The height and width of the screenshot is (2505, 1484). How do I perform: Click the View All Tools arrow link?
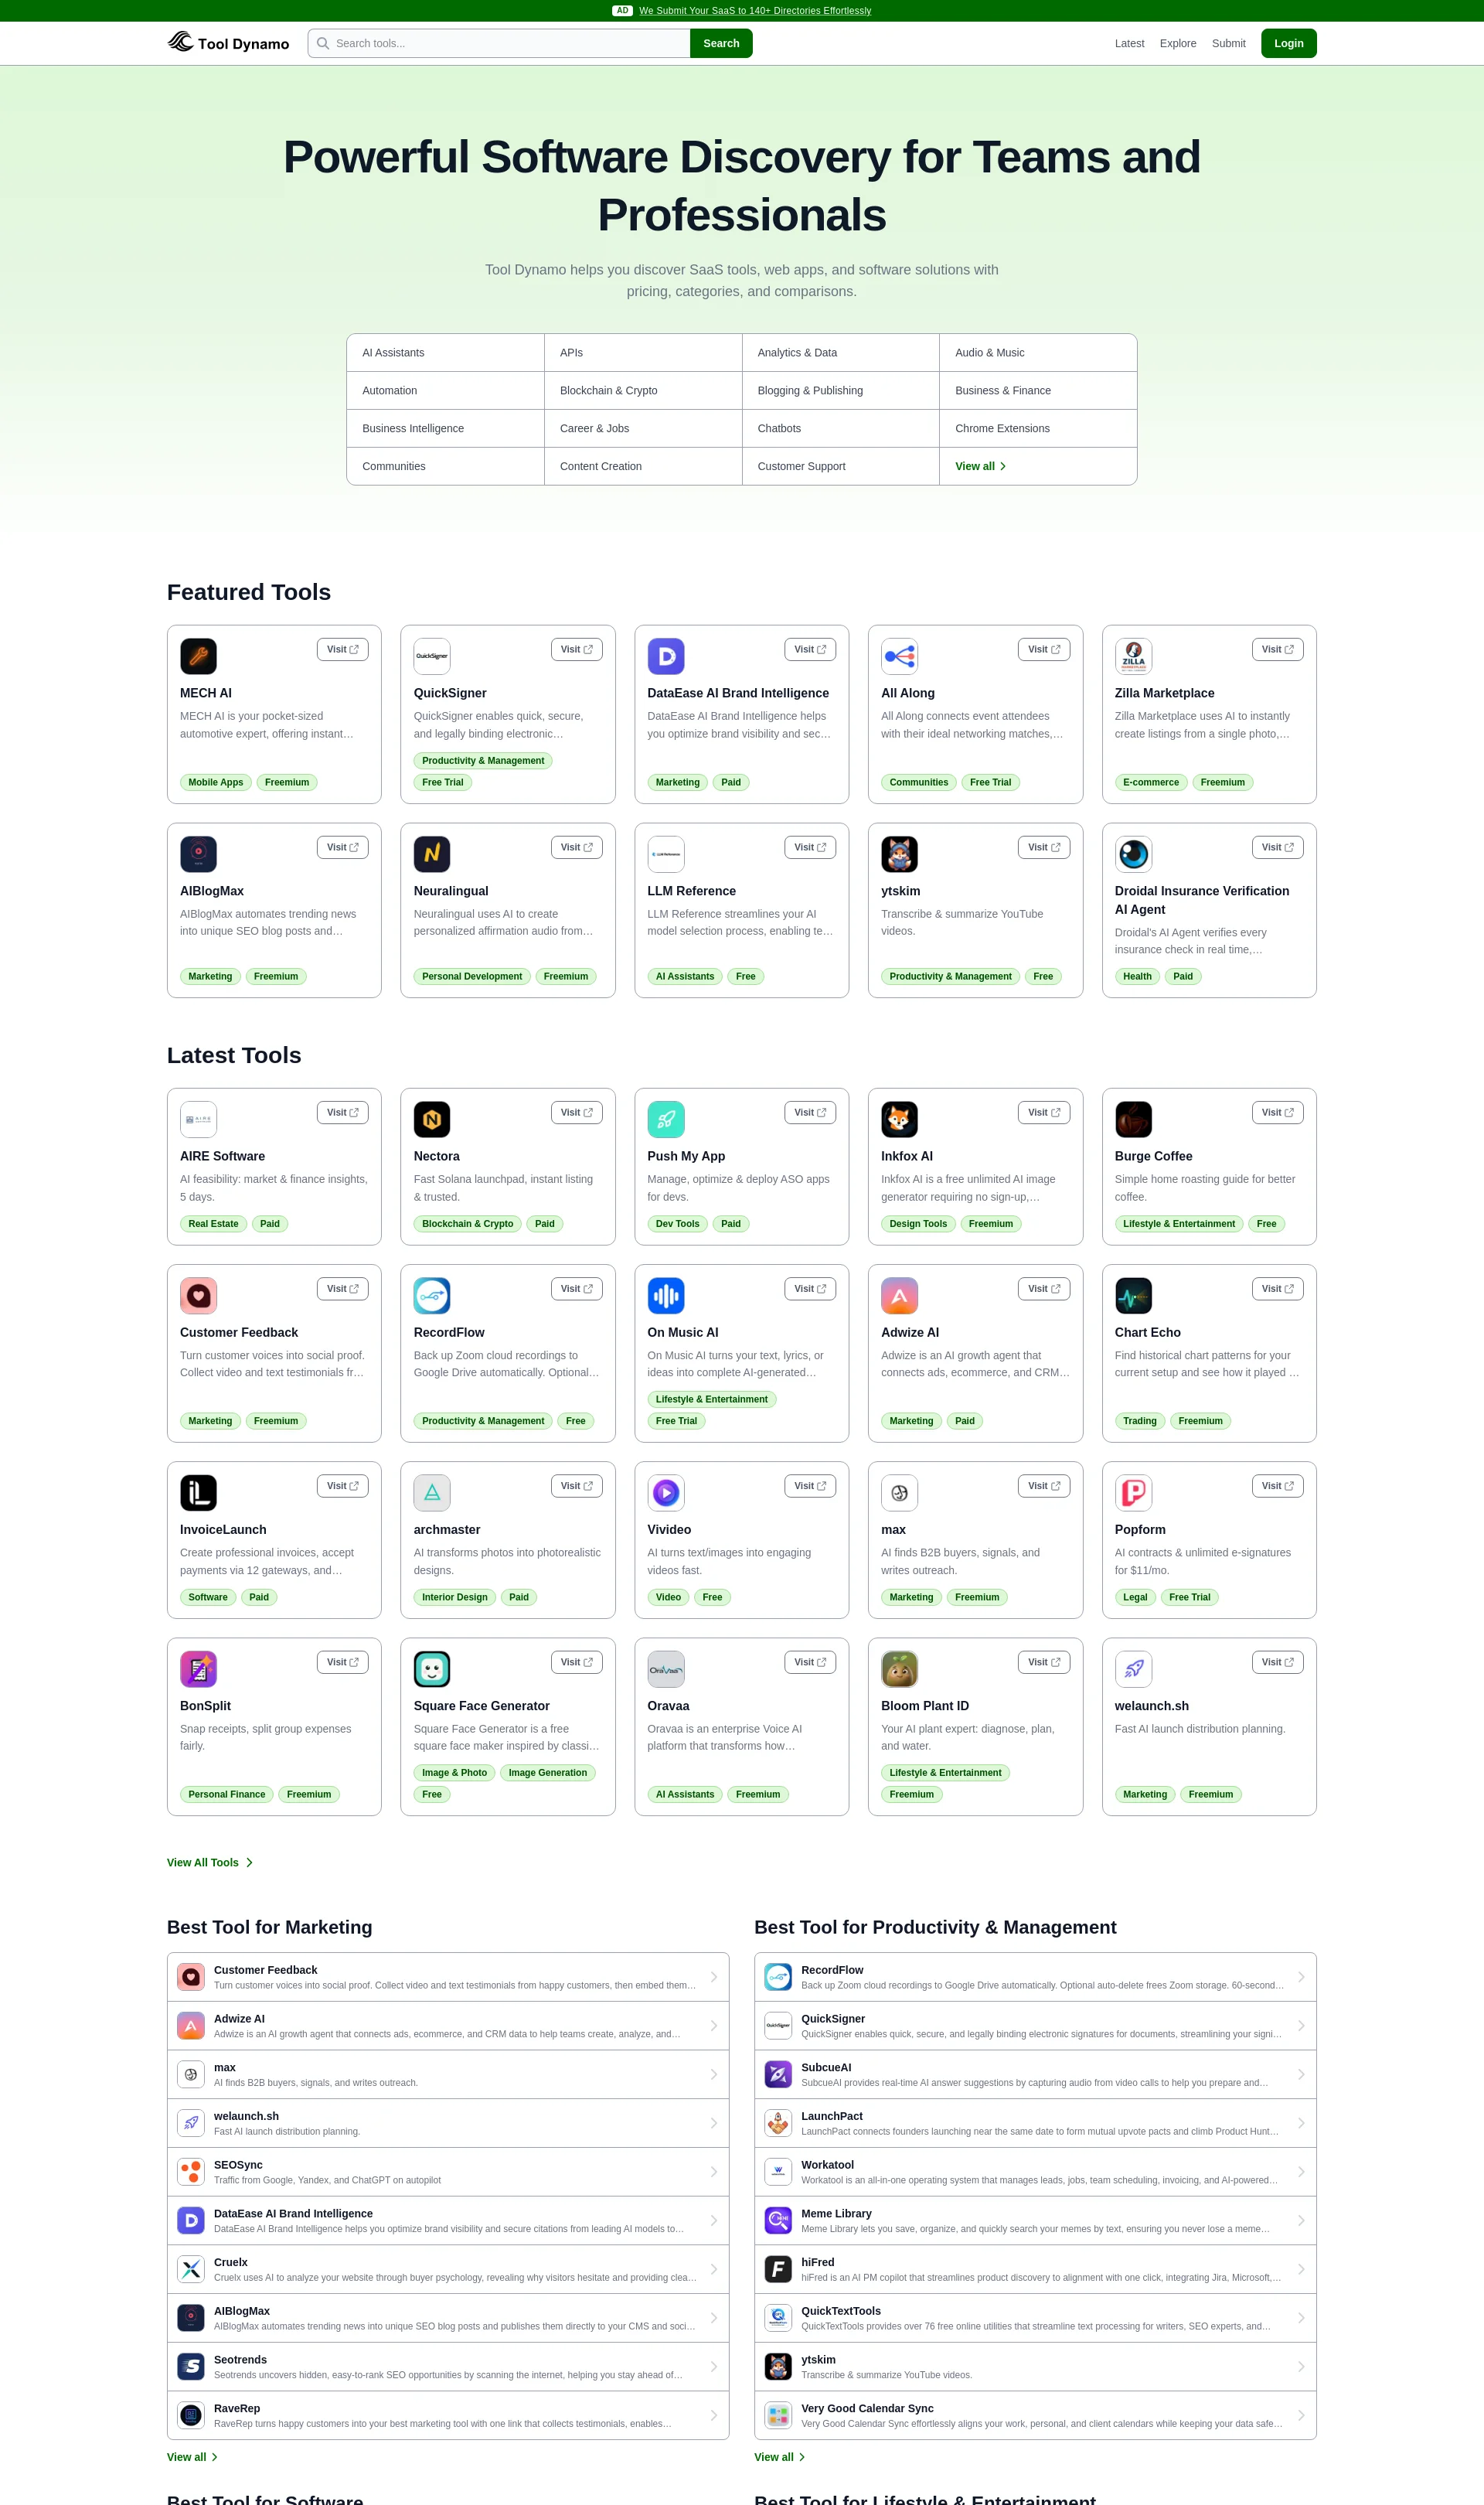210,1862
